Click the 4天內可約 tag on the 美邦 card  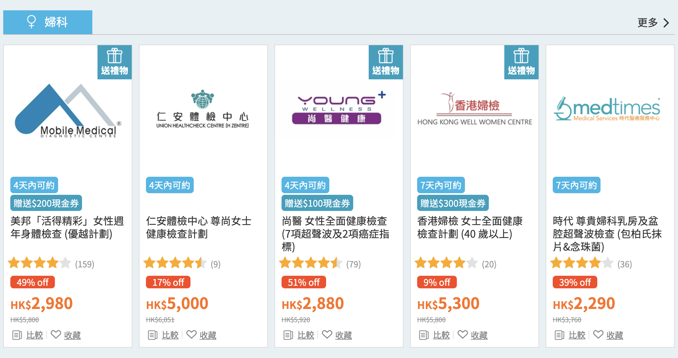coord(34,185)
